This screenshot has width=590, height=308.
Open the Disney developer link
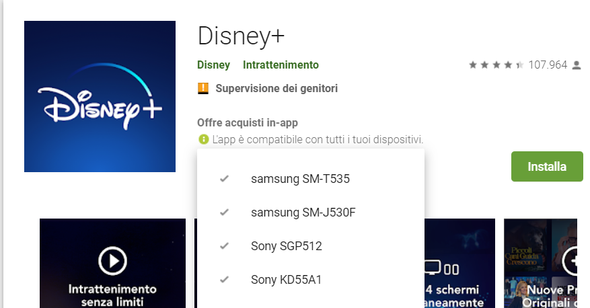(213, 65)
